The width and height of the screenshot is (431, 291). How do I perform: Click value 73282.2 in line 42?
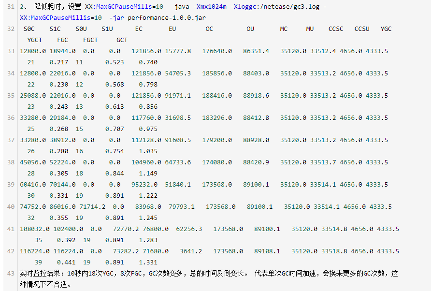(x=126, y=251)
